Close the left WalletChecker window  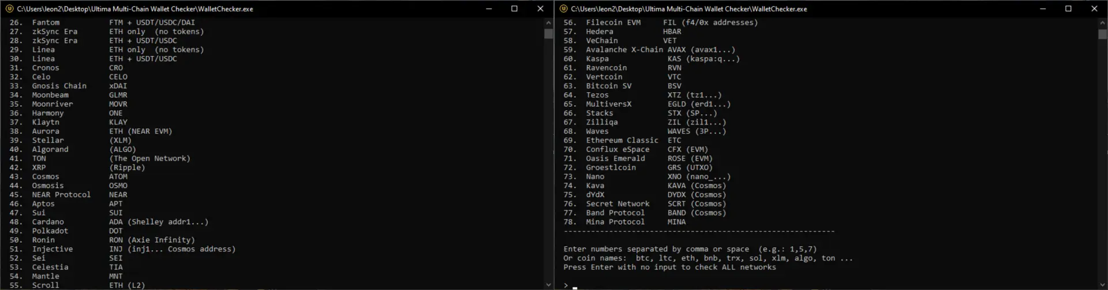540,9
